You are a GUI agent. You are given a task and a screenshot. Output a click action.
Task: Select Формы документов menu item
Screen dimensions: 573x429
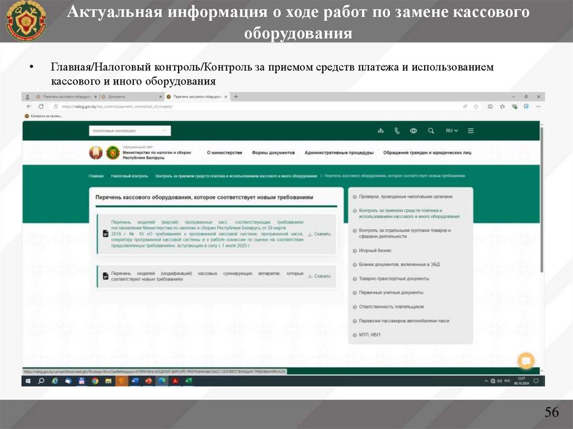(x=273, y=153)
